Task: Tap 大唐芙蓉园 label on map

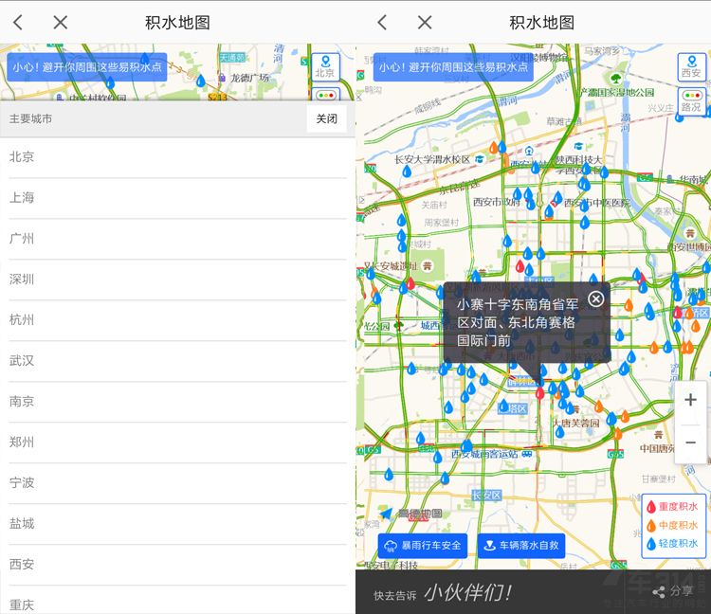Action: click(x=576, y=424)
